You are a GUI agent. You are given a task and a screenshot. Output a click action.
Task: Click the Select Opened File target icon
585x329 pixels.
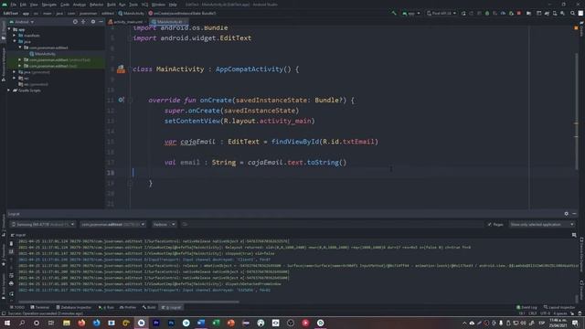[75, 22]
